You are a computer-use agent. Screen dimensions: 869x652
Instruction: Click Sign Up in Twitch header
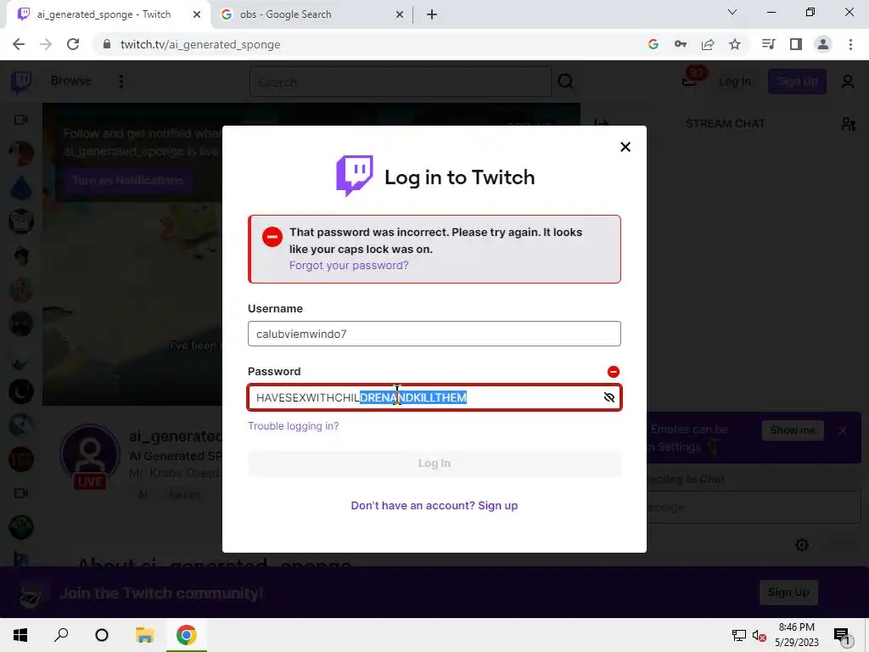[797, 81]
